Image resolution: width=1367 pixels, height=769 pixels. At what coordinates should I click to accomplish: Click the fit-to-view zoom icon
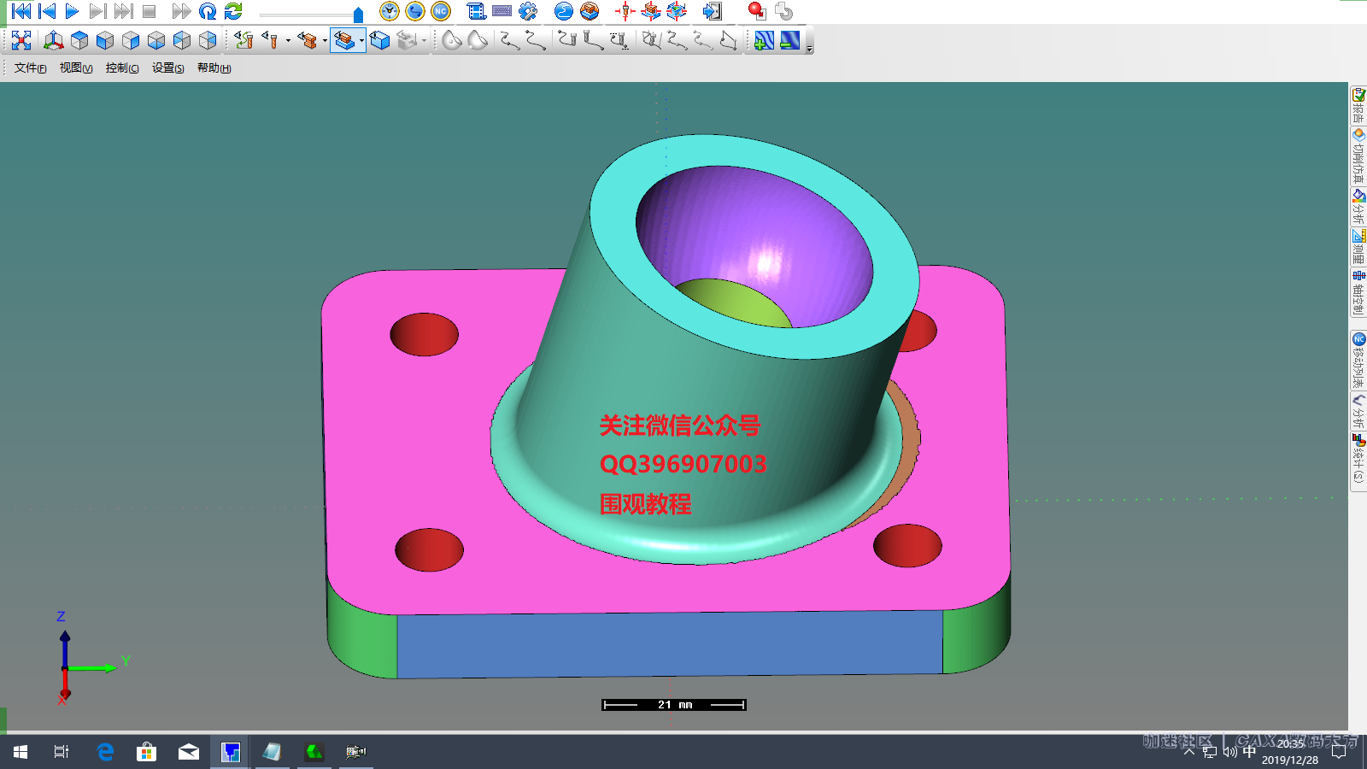click(x=21, y=40)
